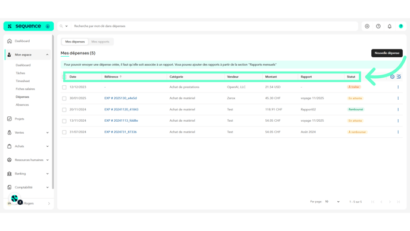Viewport: 410px width, 231px height.
Task: Open the search filter dropdown arrow
Action: click(x=66, y=26)
